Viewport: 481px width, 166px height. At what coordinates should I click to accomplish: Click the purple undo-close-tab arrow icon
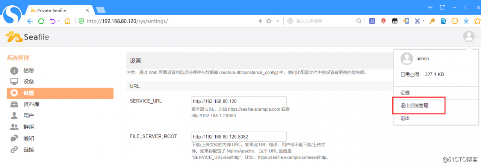[52, 21]
